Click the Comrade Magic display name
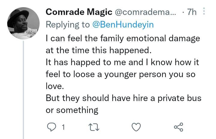Screen dimensions: 216x139 tap(79, 12)
